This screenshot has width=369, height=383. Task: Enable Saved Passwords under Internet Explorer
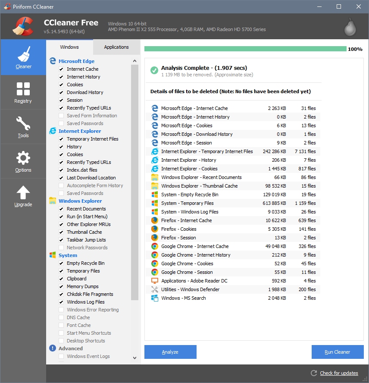click(x=61, y=193)
